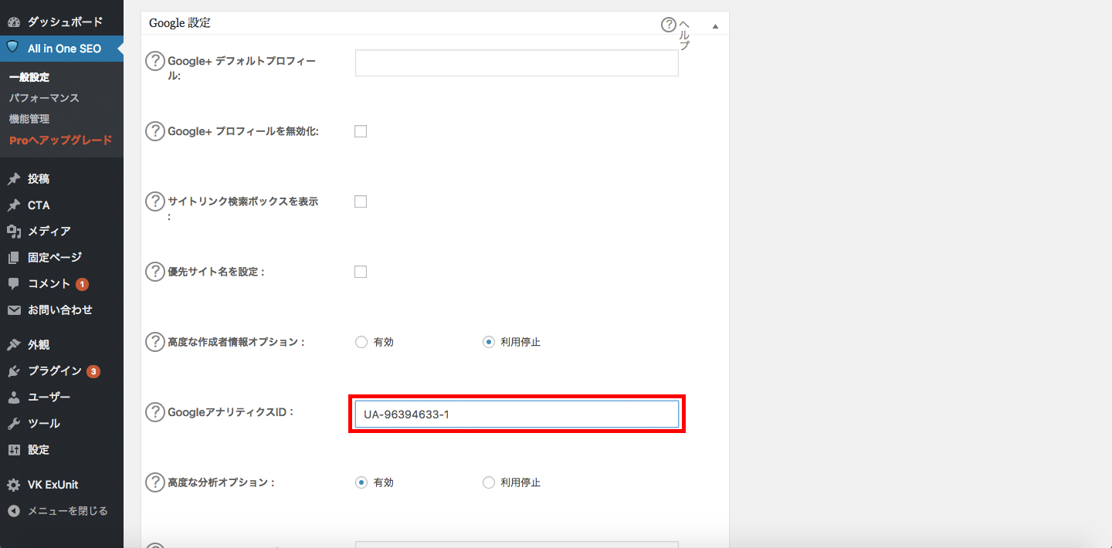Click the pushpin icon beside 投稿
Screen dimensions: 1112x548
pyautogui.click(x=13, y=179)
